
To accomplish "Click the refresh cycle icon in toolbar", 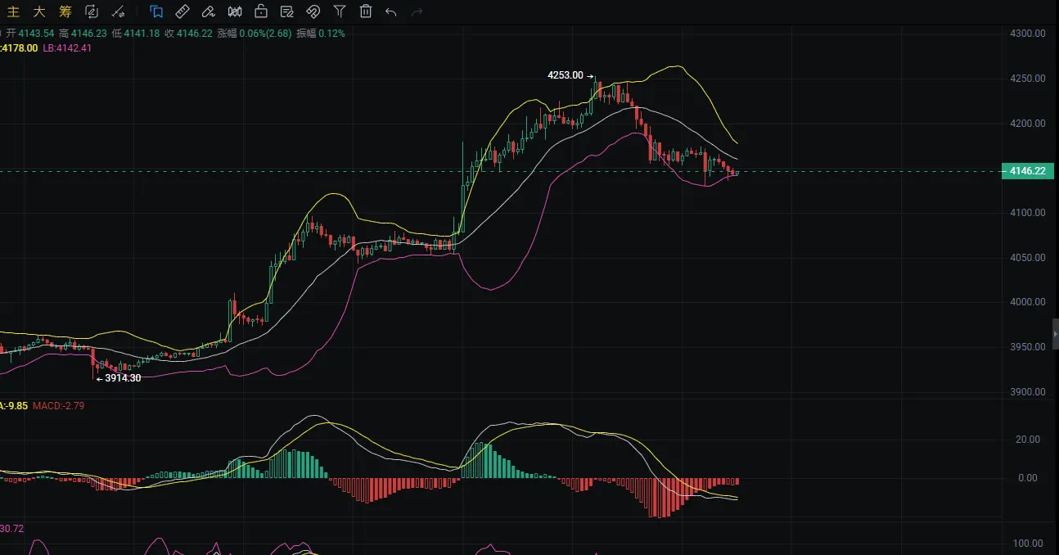I will click(92, 11).
